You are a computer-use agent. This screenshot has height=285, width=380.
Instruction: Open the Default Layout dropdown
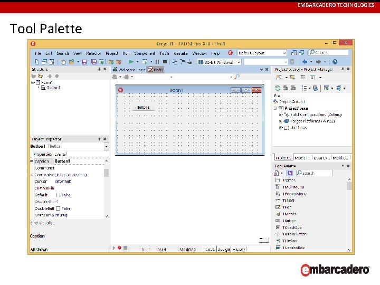[262, 53]
